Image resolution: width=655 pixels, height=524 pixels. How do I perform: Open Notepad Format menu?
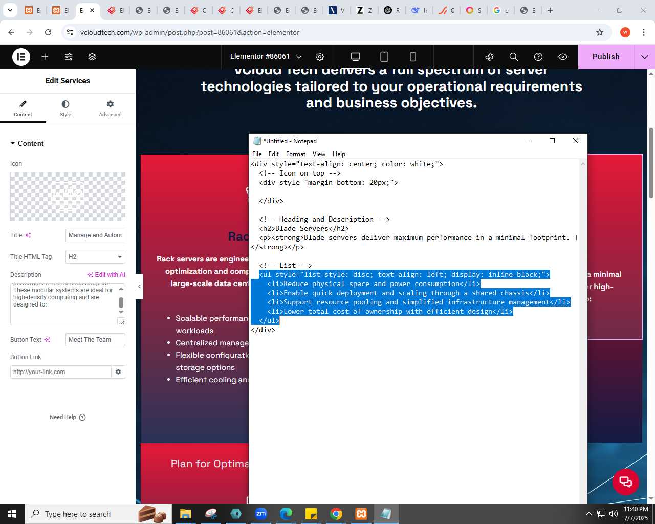tap(296, 154)
